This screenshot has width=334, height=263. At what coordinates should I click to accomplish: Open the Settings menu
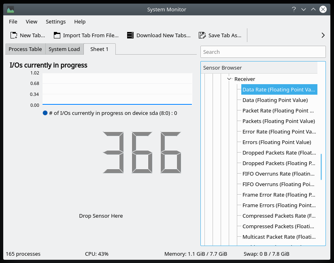coord(55,21)
